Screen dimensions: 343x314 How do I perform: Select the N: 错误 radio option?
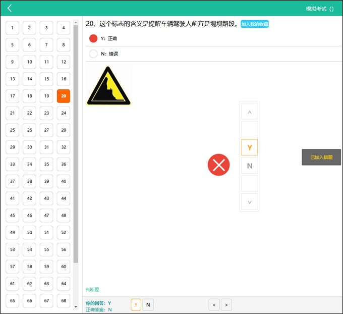[93, 54]
